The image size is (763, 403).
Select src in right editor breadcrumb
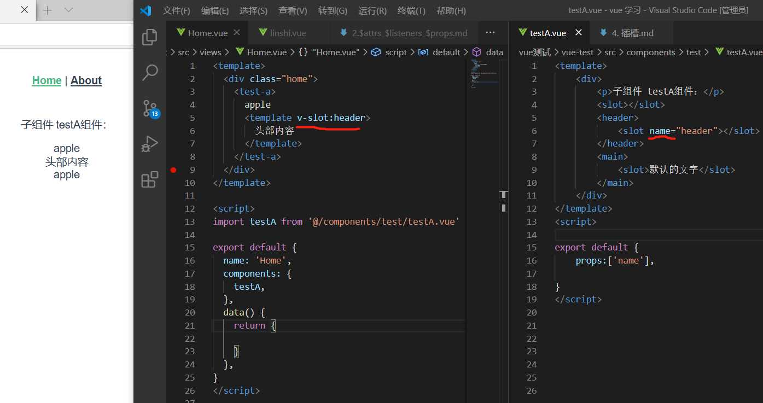point(610,52)
